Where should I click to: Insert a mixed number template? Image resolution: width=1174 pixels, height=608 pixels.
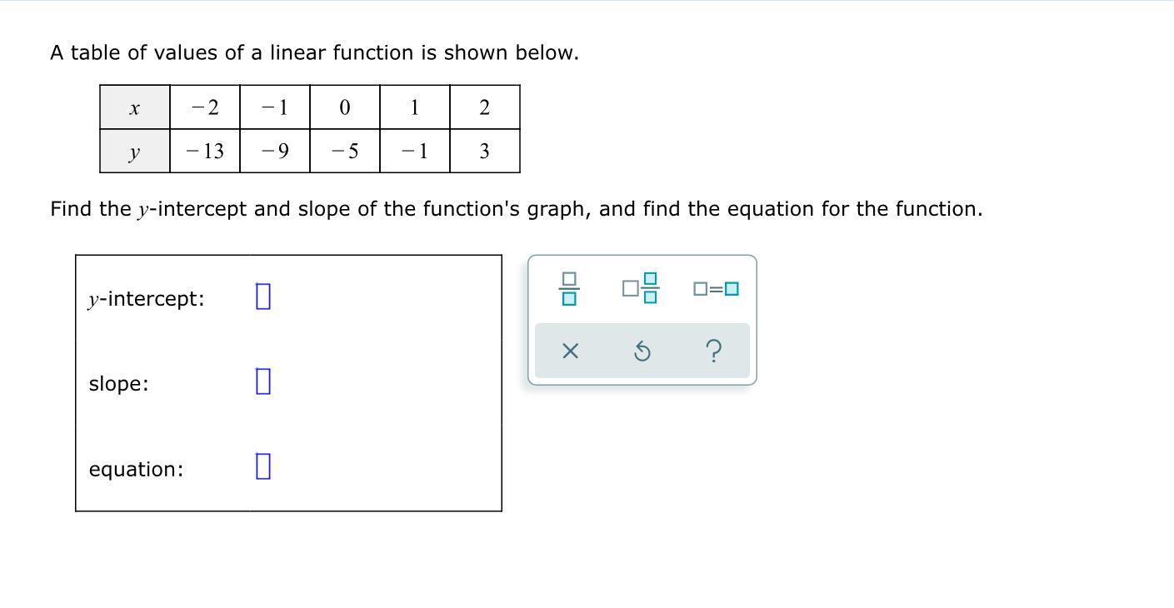click(640, 289)
